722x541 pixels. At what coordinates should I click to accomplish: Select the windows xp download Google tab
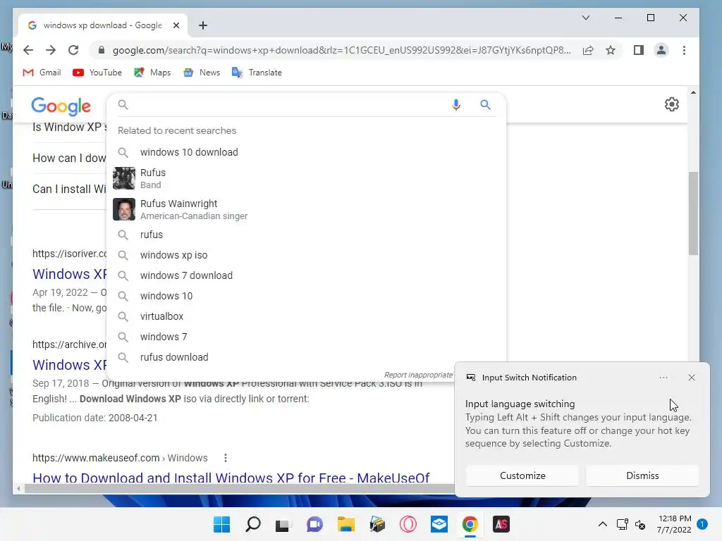[x=103, y=25]
